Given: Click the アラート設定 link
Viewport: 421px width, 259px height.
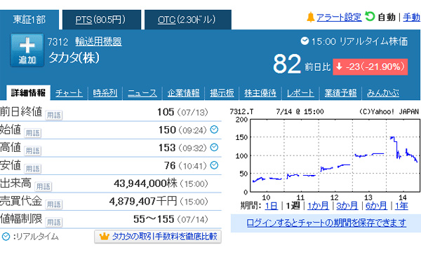Looking at the screenshot, I should (x=339, y=17).
